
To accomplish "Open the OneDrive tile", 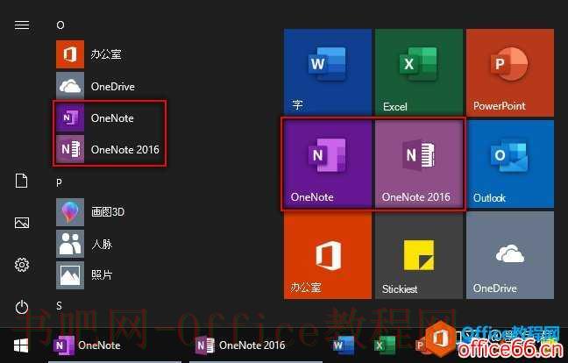I will 510,255.
